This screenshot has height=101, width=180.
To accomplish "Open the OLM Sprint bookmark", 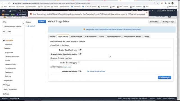I will (x=76, y=7).
